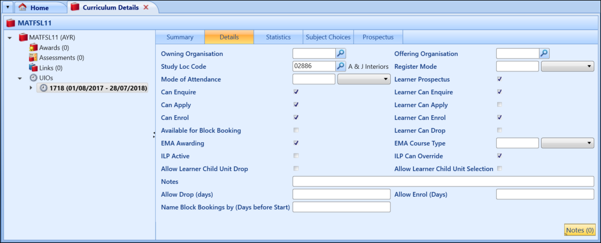
Task: Click the Allow Drop (days) field
Action: pyautogui.click(x=342, y=194)
